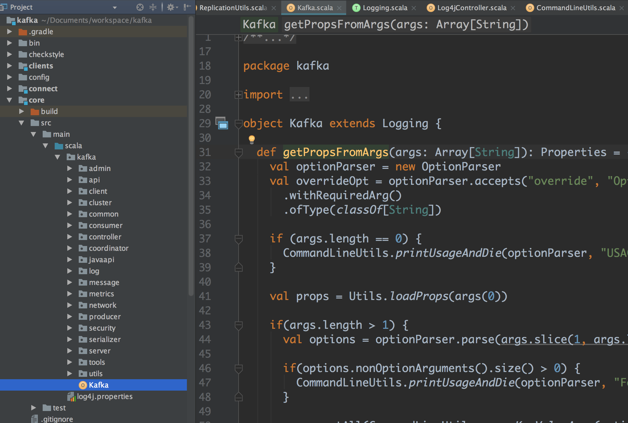Image resolution: width=628 pixels, height=423 pixels.
Task: Select the utils package
Action: coord(93,373)
